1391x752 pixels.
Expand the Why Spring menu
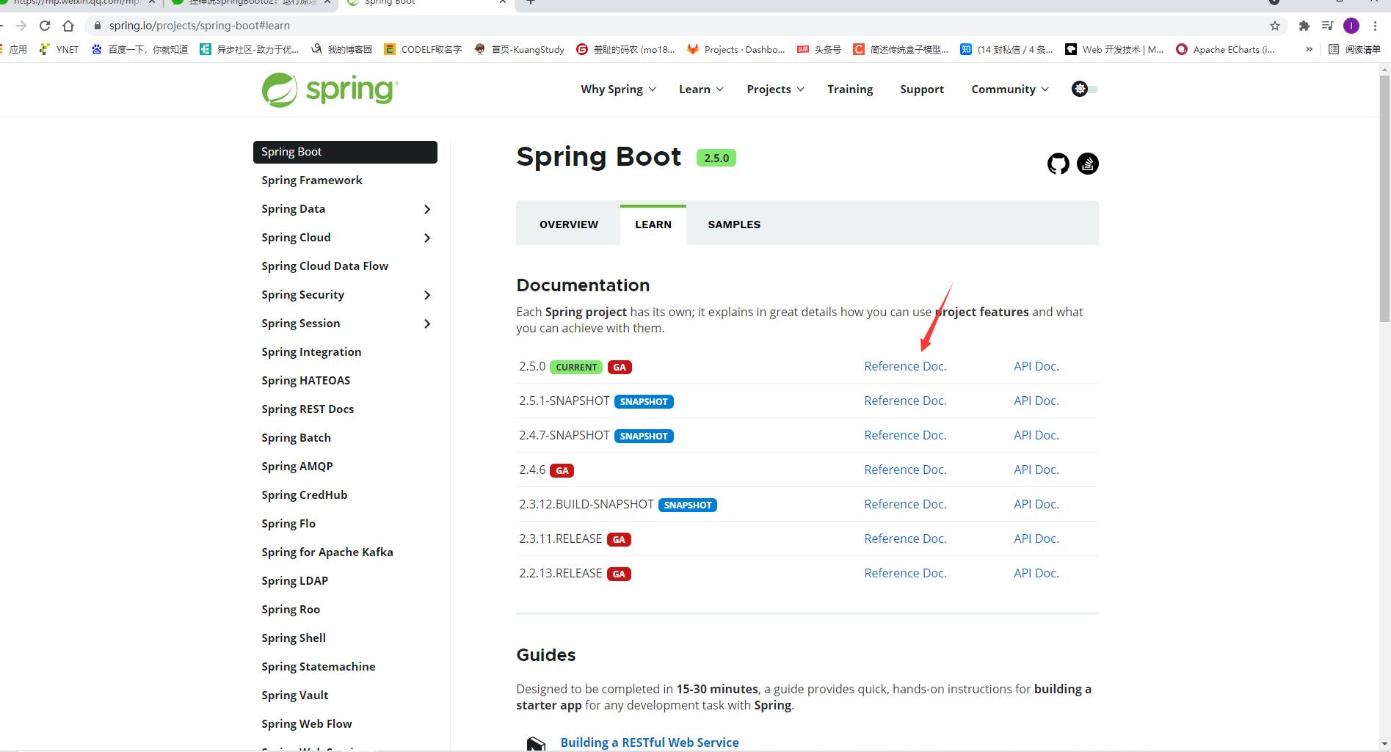pyautogui.click(x=618, y=90)
